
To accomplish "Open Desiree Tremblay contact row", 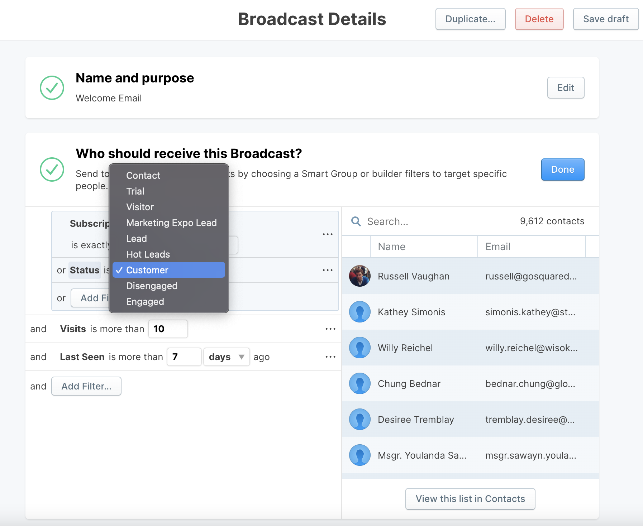I will (470, 419).
